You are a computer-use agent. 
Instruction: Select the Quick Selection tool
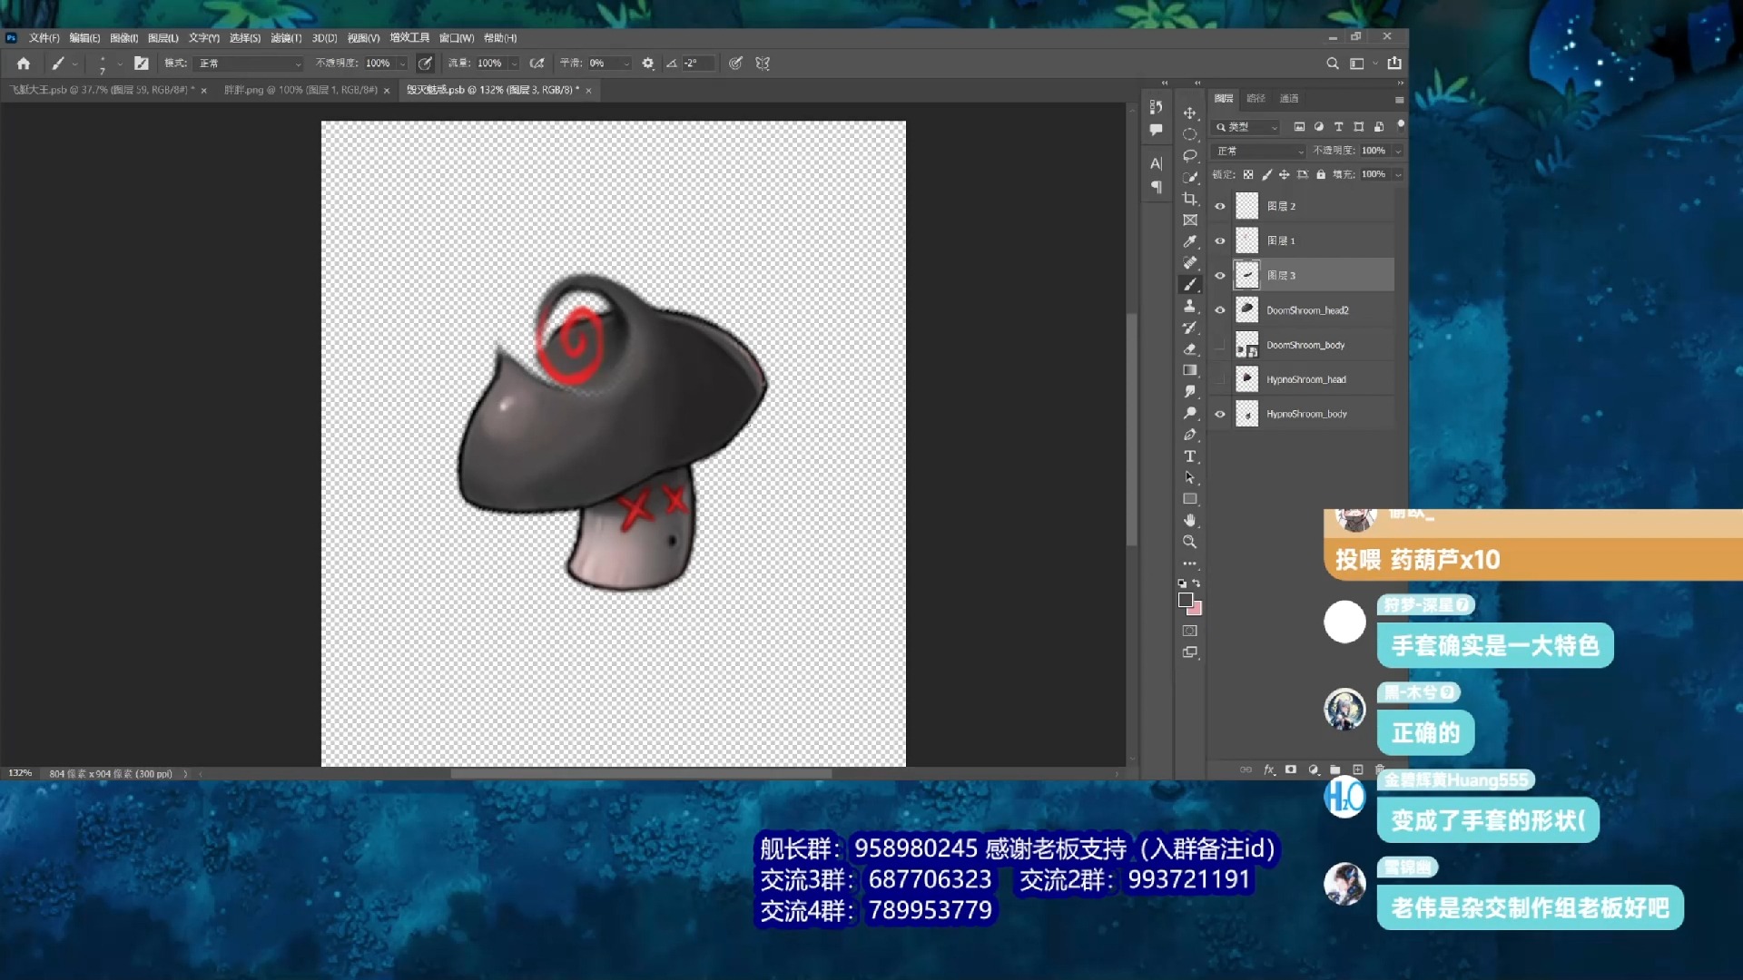pyautogui.click(x=1189, y=177)
